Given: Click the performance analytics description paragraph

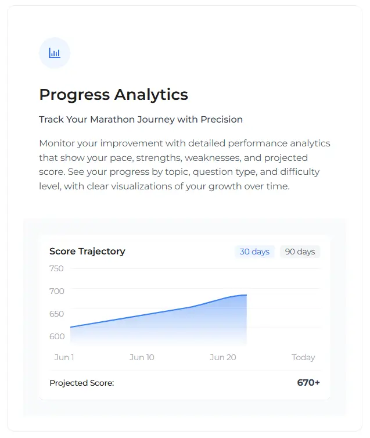Looking at the screenshot, I should tap(185, 164).
